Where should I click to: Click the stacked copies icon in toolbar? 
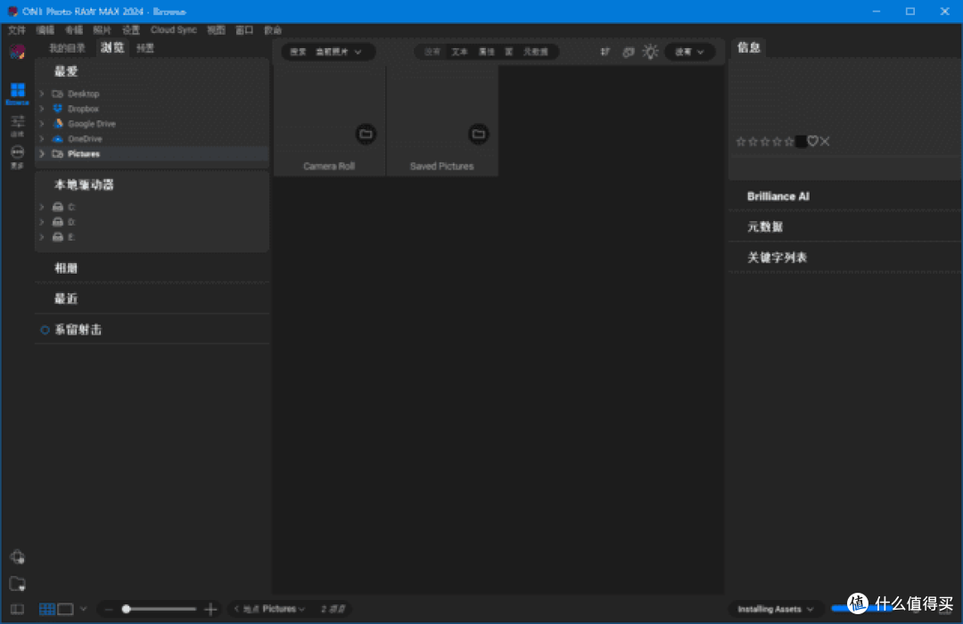[628, 53]
